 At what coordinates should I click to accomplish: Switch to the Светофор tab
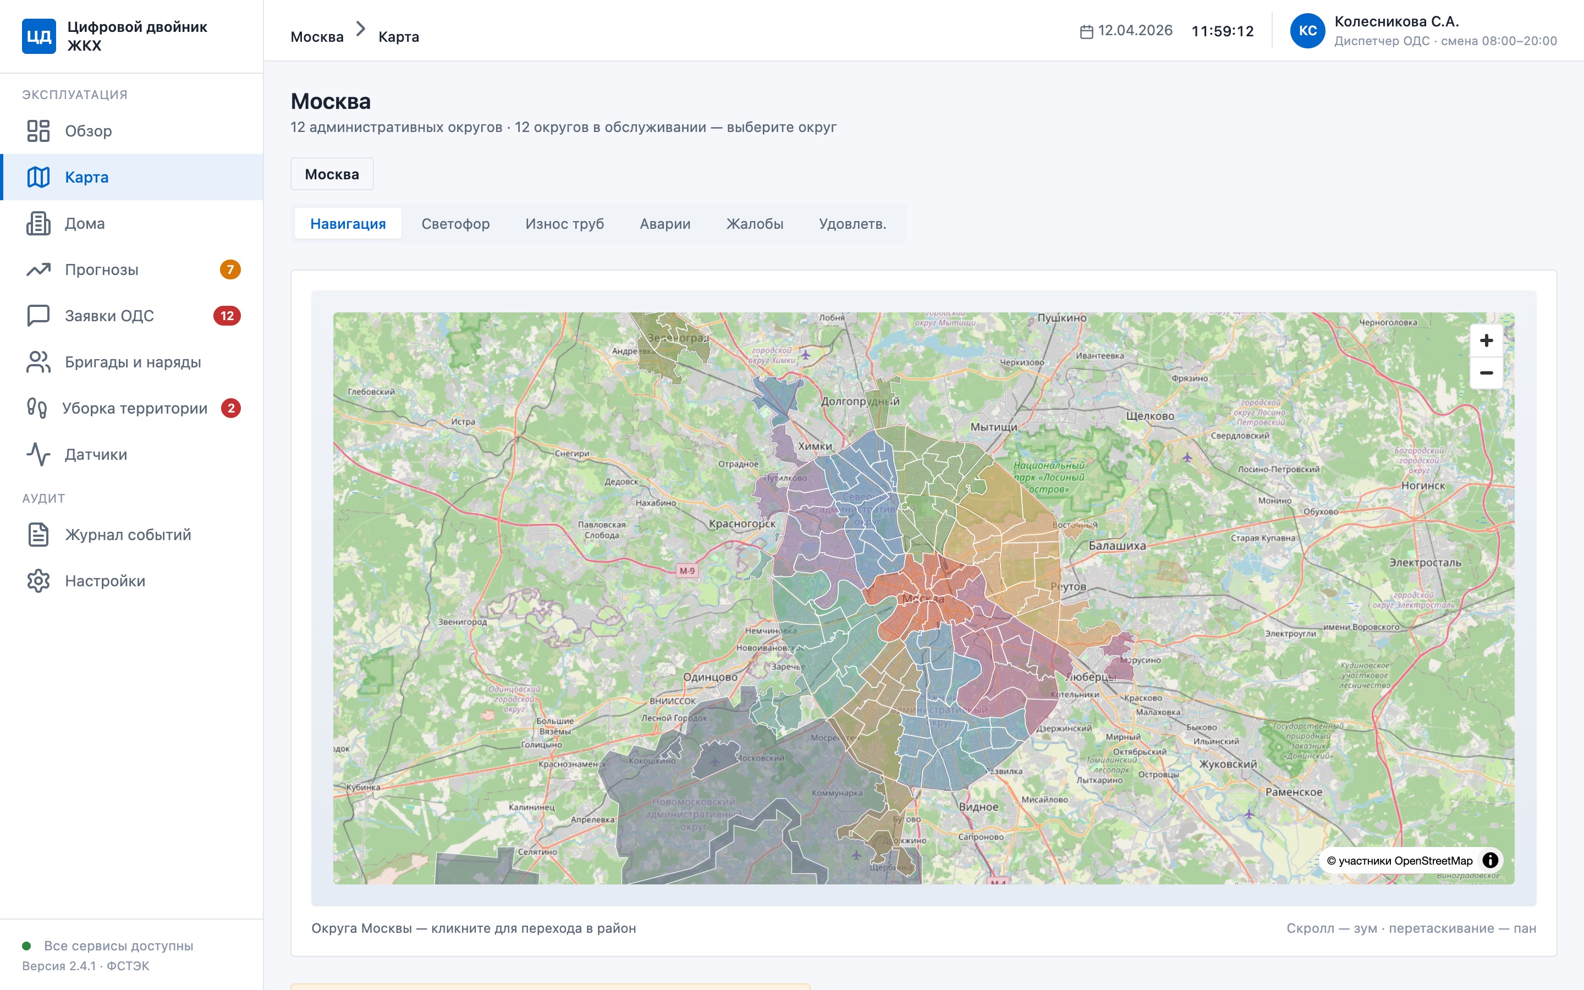coord(455,224)
